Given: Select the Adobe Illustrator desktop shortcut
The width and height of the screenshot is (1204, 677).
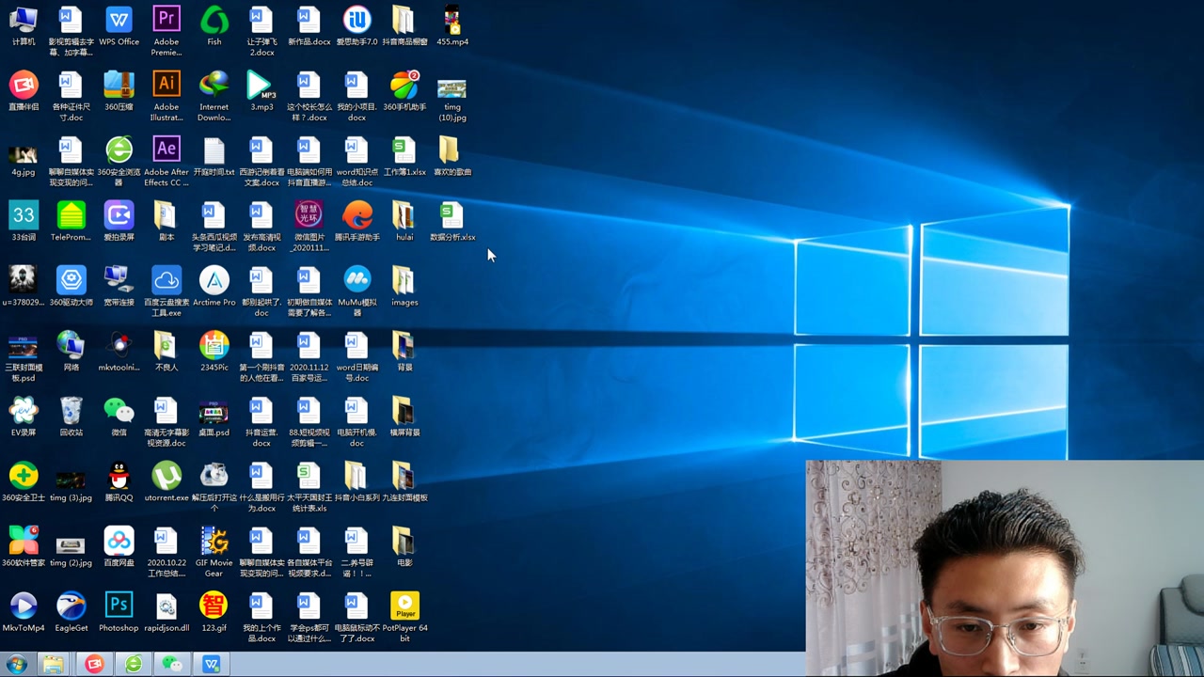Looking at the screenshot, I should 166,96.
